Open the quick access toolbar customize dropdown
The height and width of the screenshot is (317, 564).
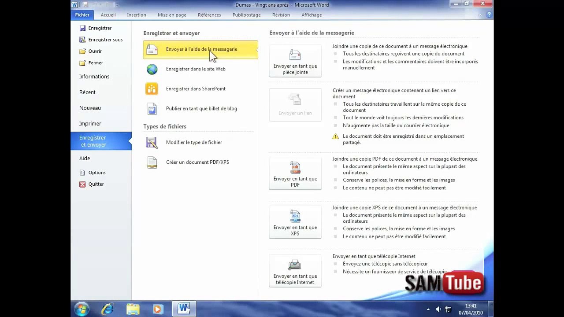(117, 5)
